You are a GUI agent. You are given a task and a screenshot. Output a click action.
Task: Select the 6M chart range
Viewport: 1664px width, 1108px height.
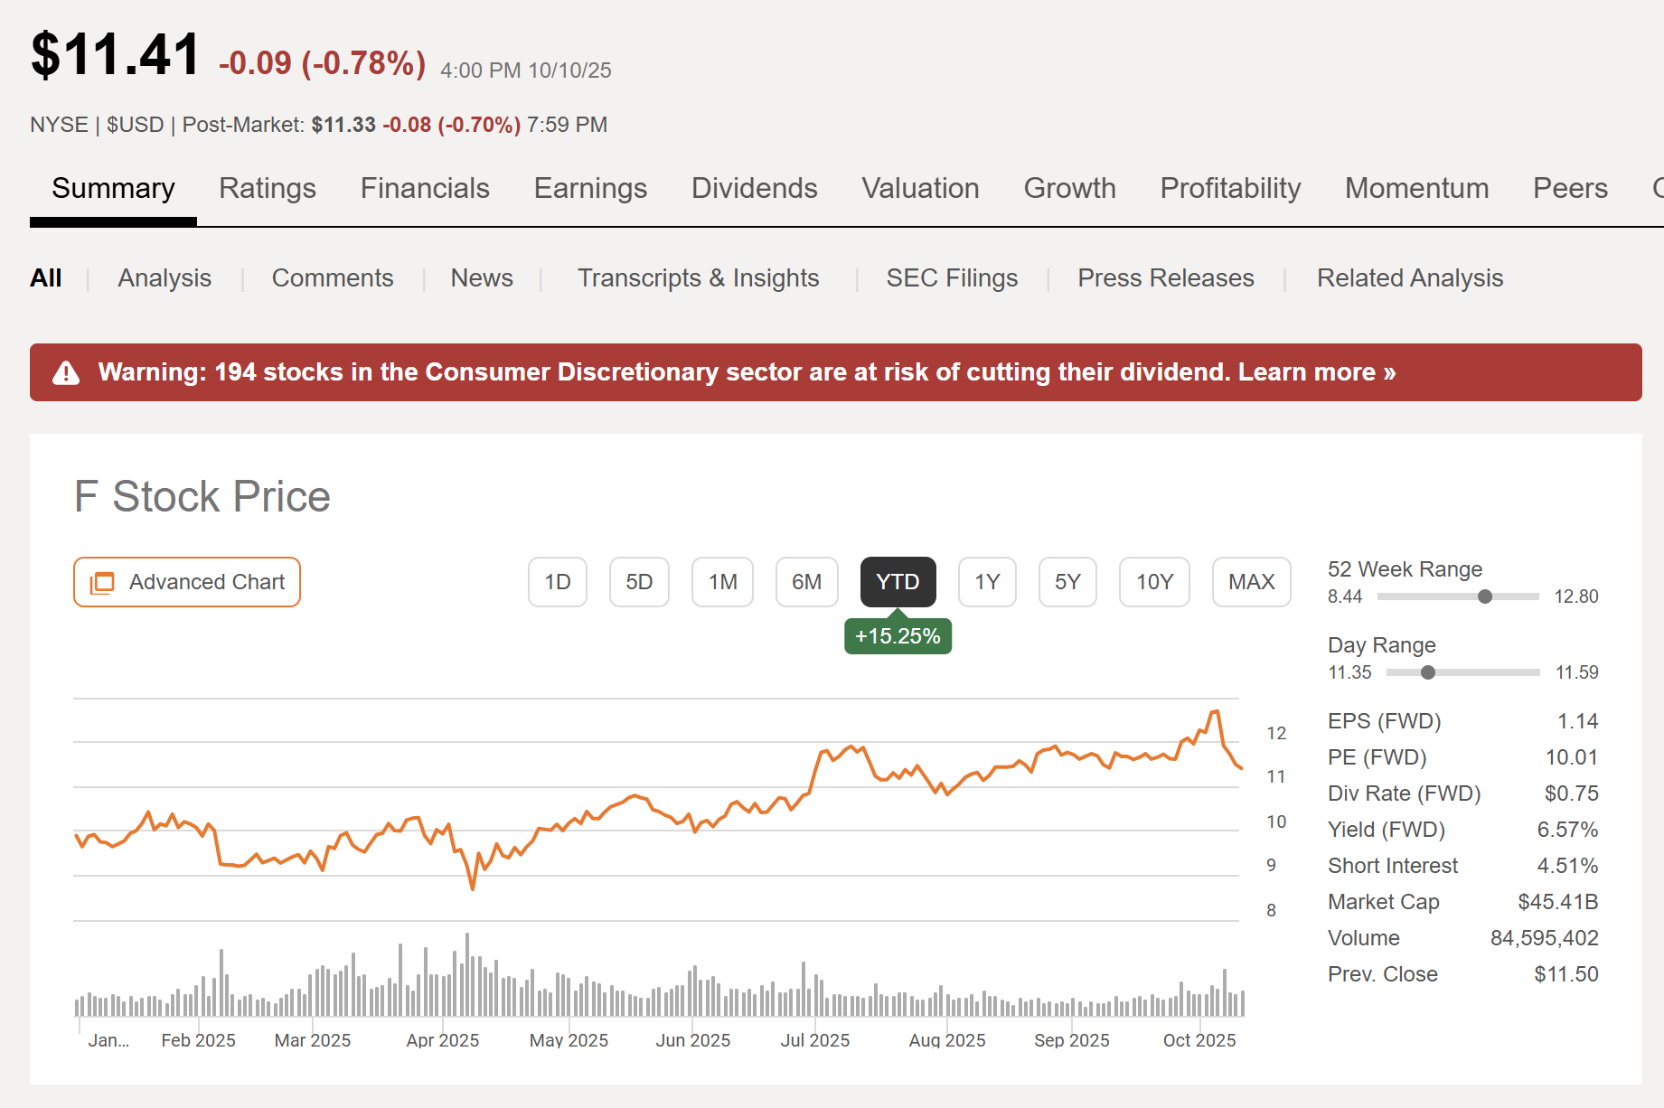[806, 582]
